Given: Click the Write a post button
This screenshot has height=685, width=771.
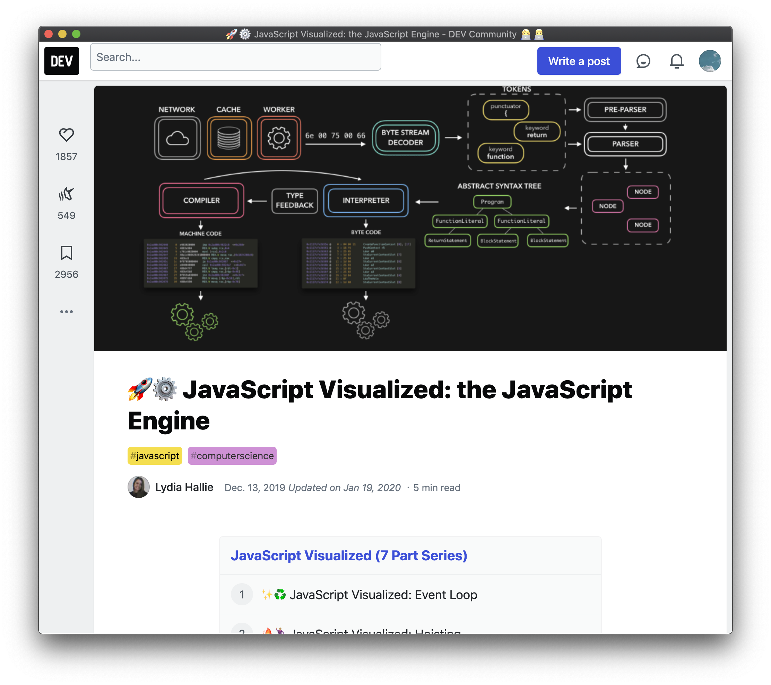Looking at the screenshot, I should pyautogui.click(x=579, y=61).
